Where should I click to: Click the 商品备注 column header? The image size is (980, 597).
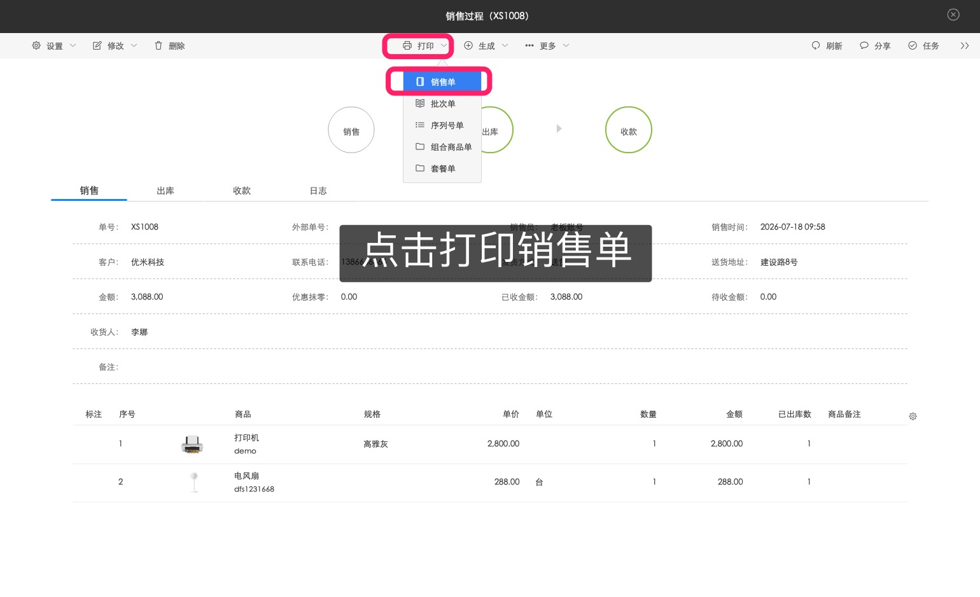point(844,415)
